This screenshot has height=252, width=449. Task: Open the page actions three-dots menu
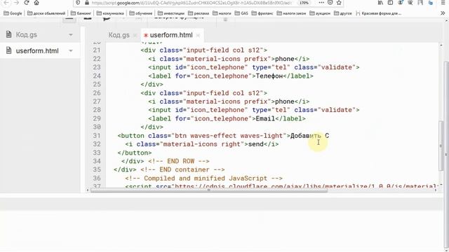321,3
